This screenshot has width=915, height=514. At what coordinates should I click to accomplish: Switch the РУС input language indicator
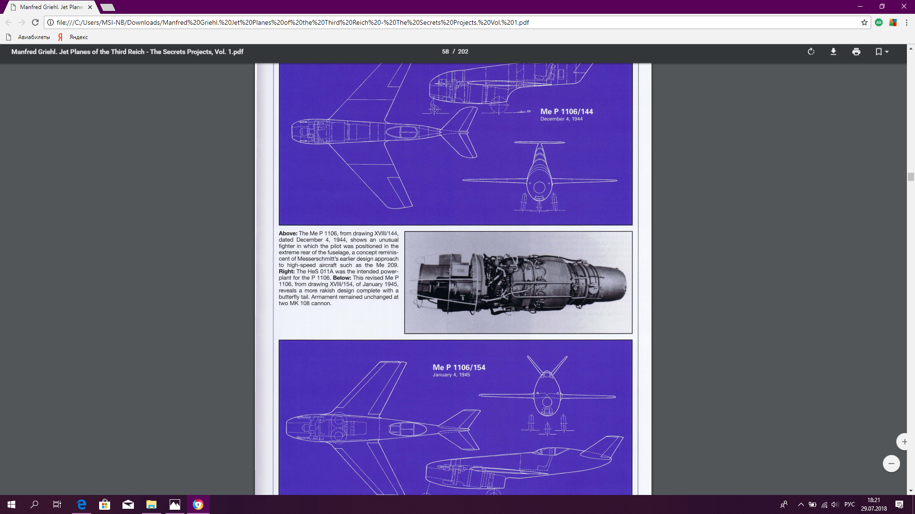849,504
